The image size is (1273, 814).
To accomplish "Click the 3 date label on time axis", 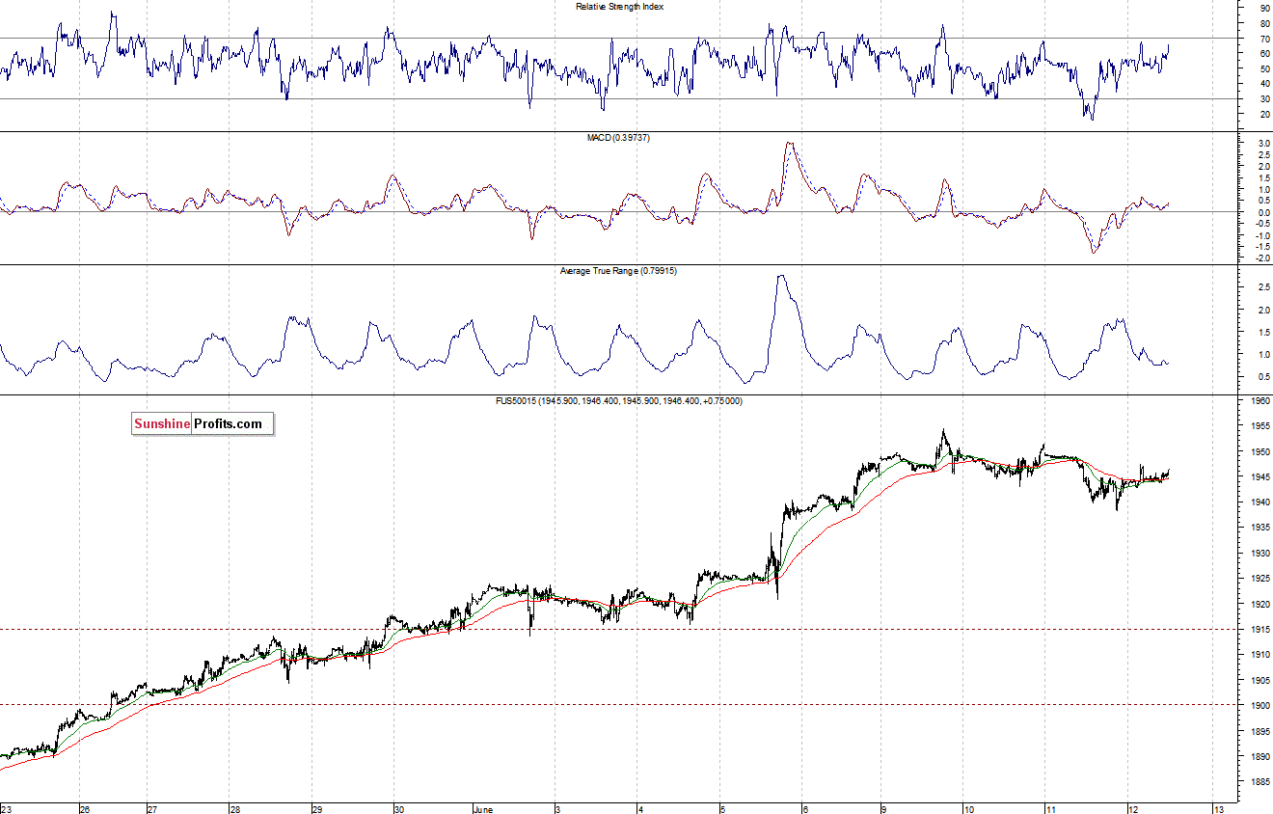I will [557, 808].
